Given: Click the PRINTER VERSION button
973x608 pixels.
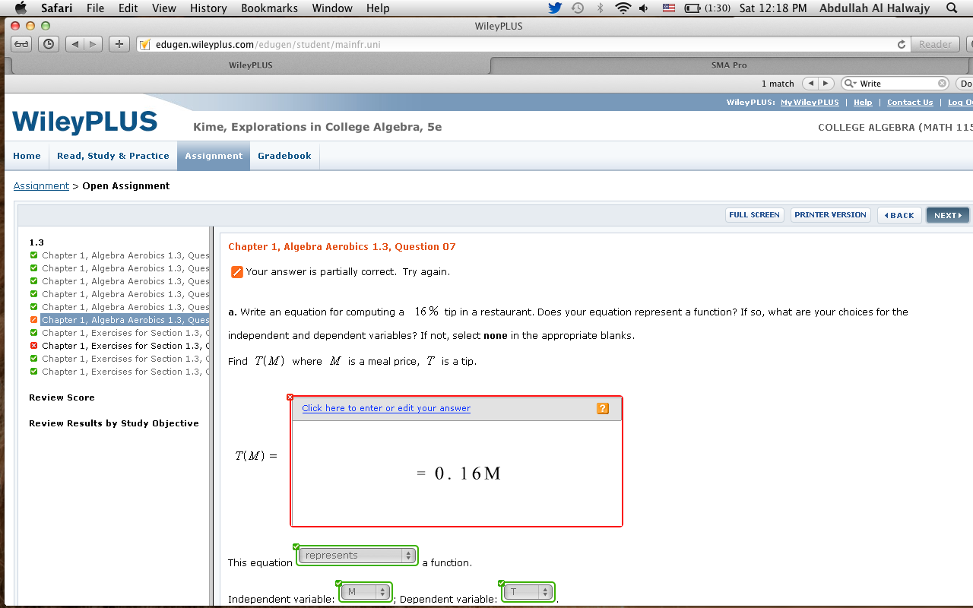Looking at the screenshot, I should pyautogui.click(x=830, y=215).
